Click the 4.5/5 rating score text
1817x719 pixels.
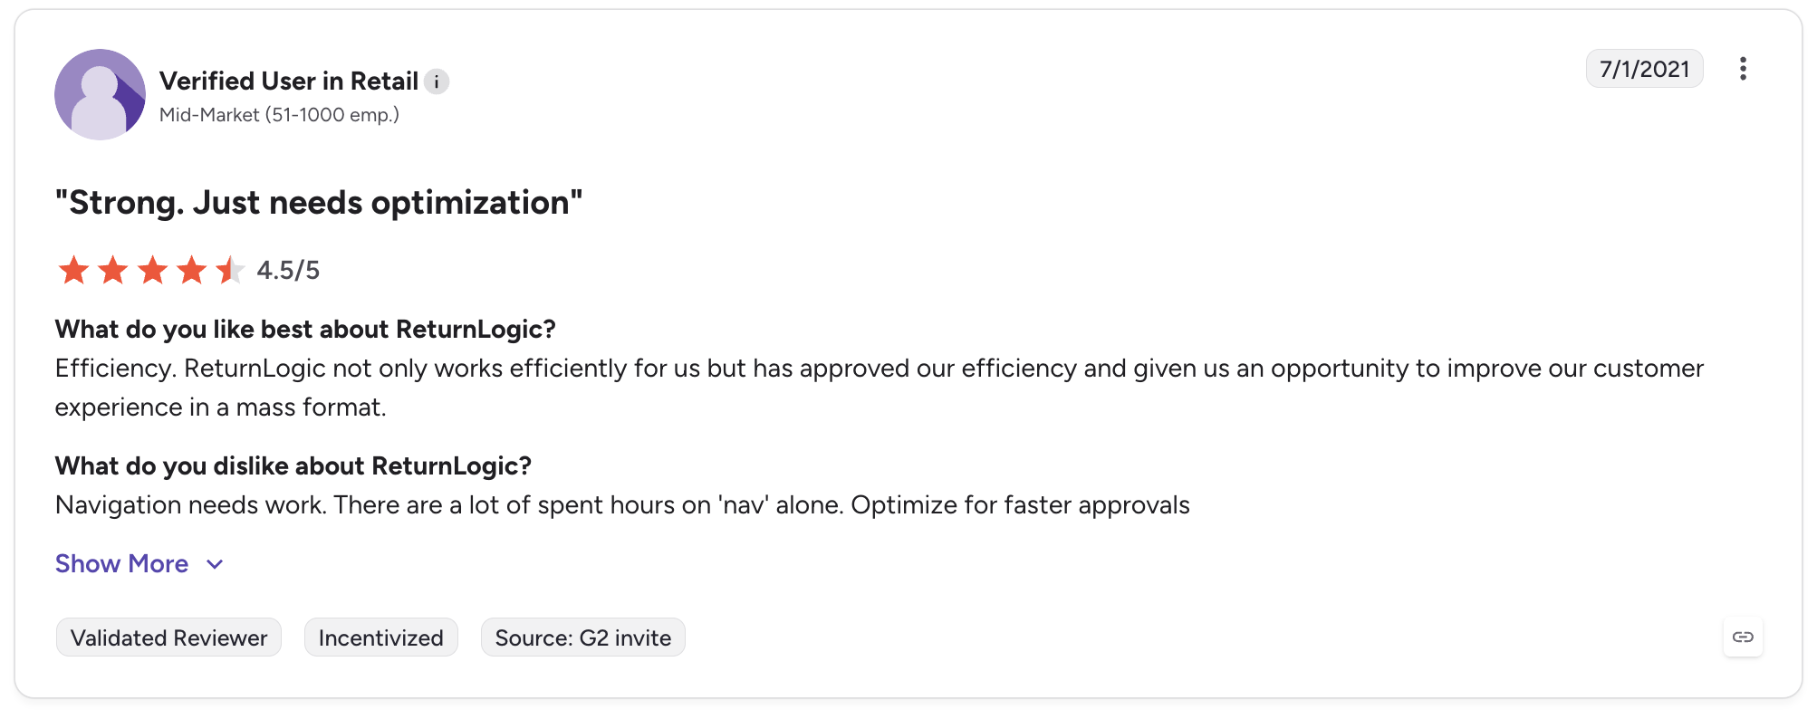288,270
